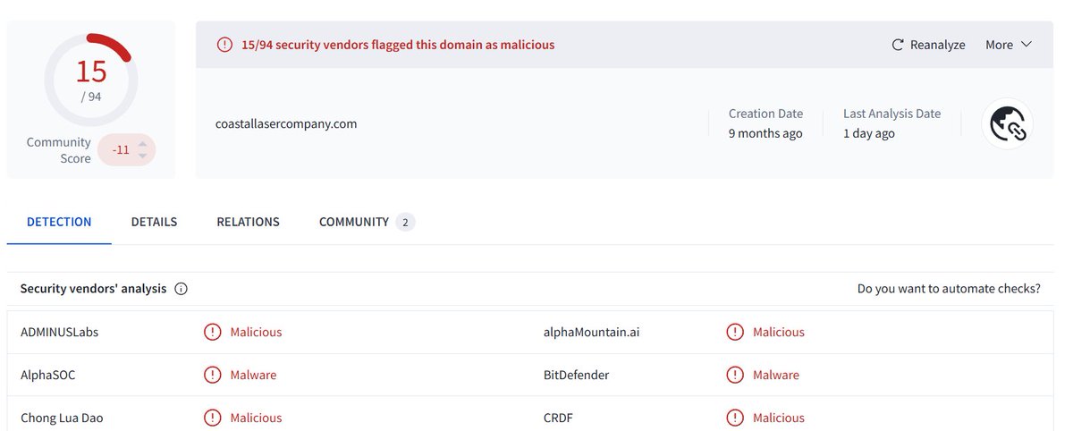The width and height of the screenshot is (1073, 431).
Task: Click the detection score circle showing 15
Action: pos(90,79)
